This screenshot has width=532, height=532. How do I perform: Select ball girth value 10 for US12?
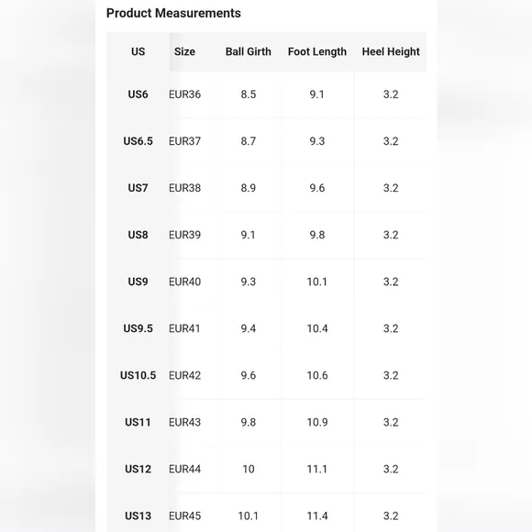pyautogui.click(x=248, y=469)
